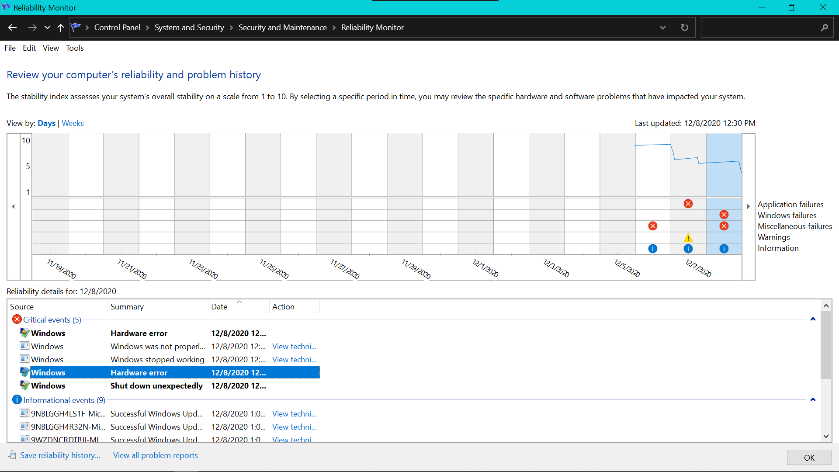Select first Hardware error Windows row
The image size is (839, 472).
click(170, 333)
